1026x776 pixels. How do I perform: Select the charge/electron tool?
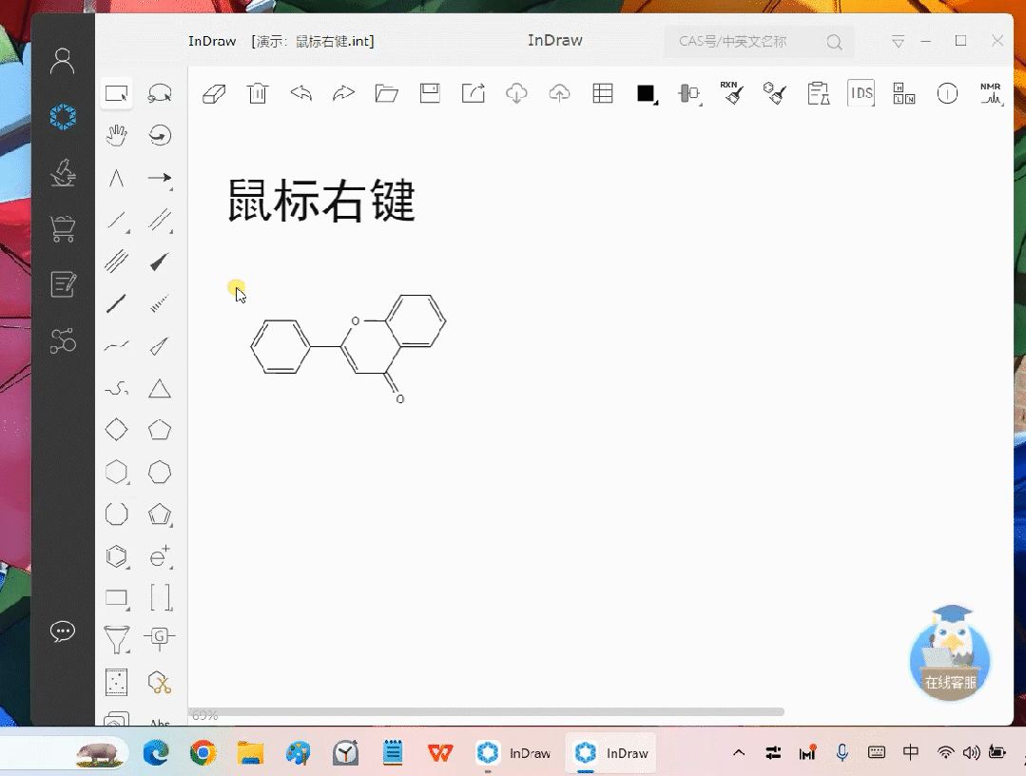pyautogui.click(x=160, y=556)
